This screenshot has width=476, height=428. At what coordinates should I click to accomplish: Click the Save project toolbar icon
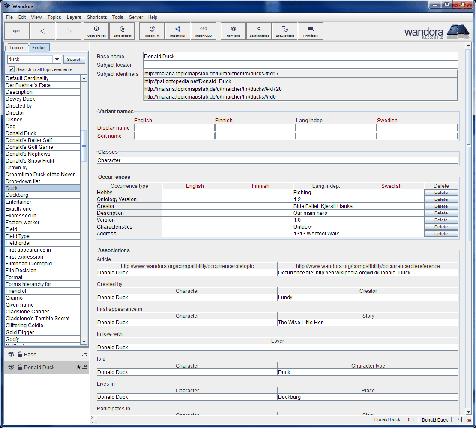click(x=123, y=31)
